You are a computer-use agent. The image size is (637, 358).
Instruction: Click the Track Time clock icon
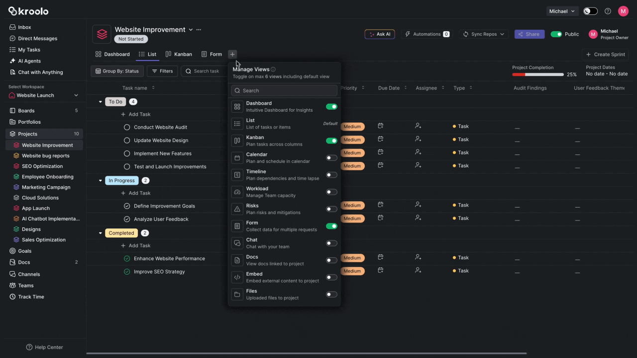(x=12, y=296)
